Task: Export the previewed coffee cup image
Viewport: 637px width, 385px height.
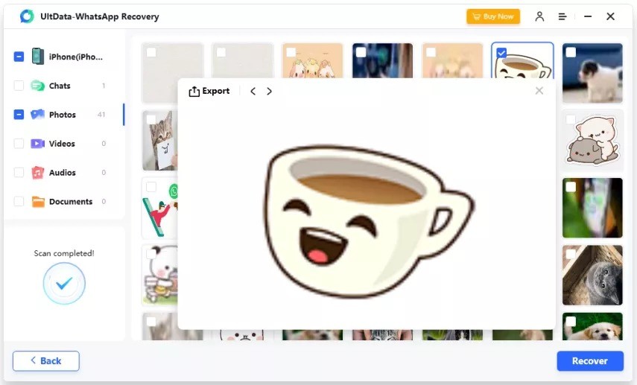Action: coord(209,92)
